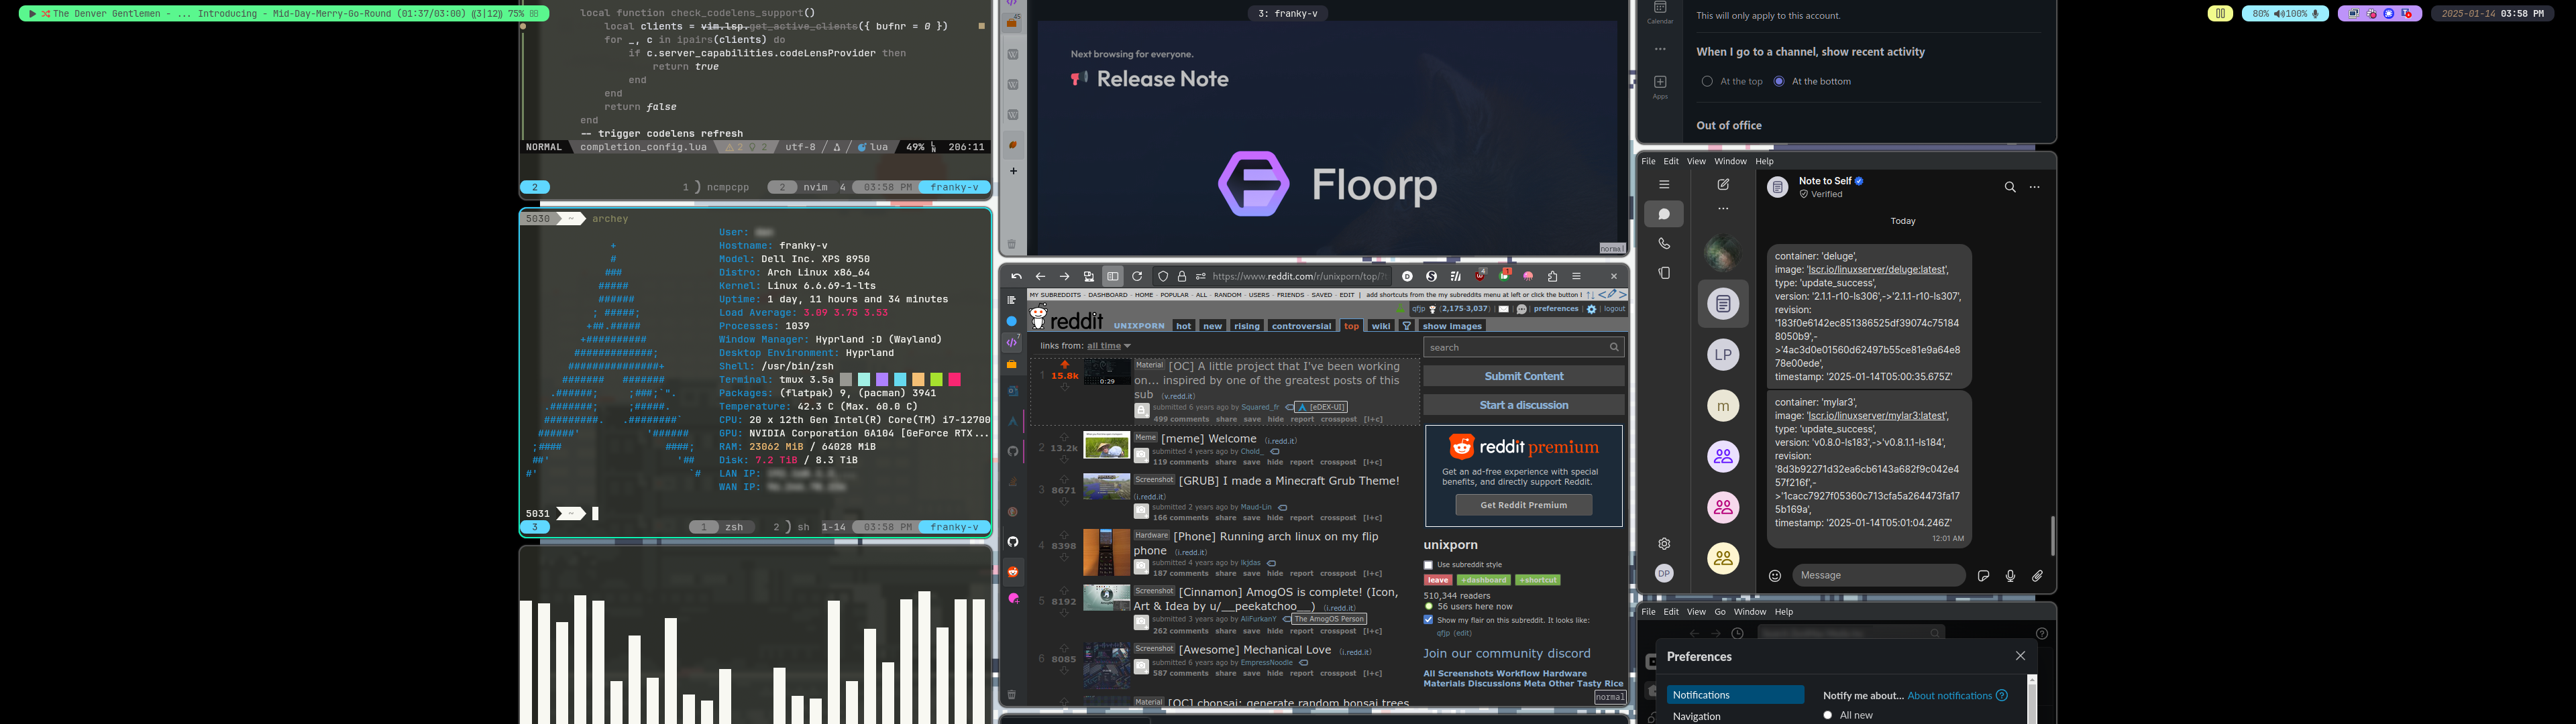Expand [l+c] on Minecraft Grub Theme post
This screenshot has height=724, width=2576.
click(1372, 518)
